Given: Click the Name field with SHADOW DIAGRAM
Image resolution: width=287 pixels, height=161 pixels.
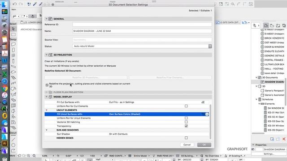Looking at the screenshot, I should click(142, 31).
